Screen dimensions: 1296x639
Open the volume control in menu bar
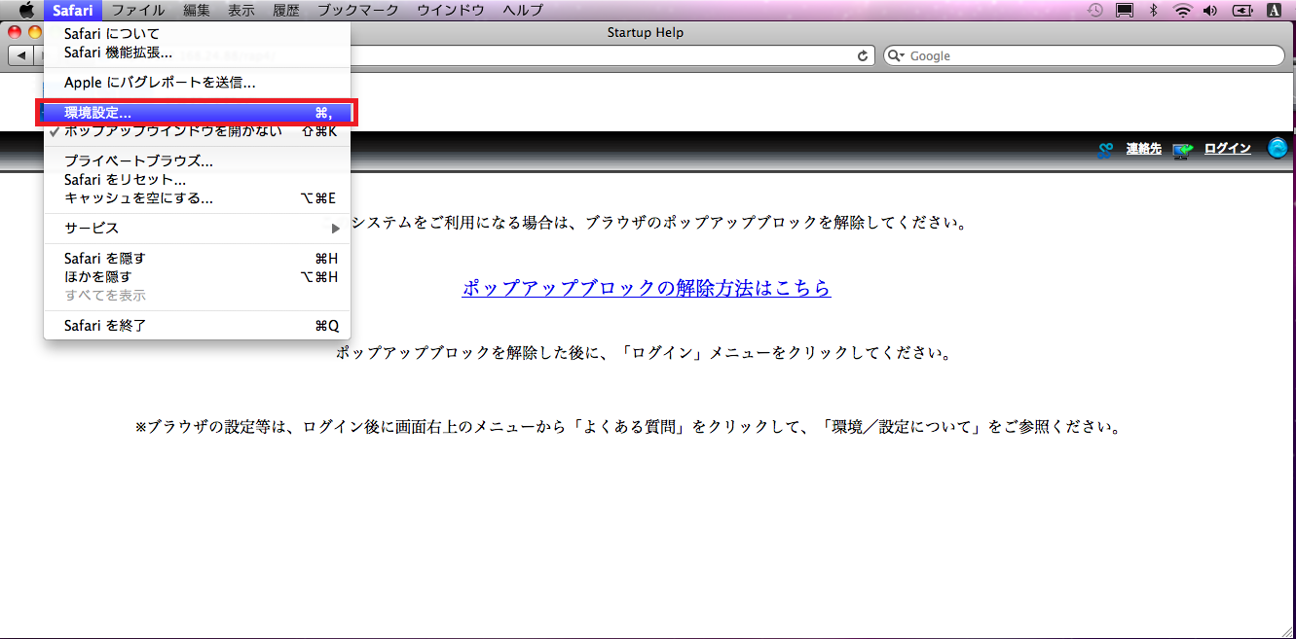[1210, 11]
